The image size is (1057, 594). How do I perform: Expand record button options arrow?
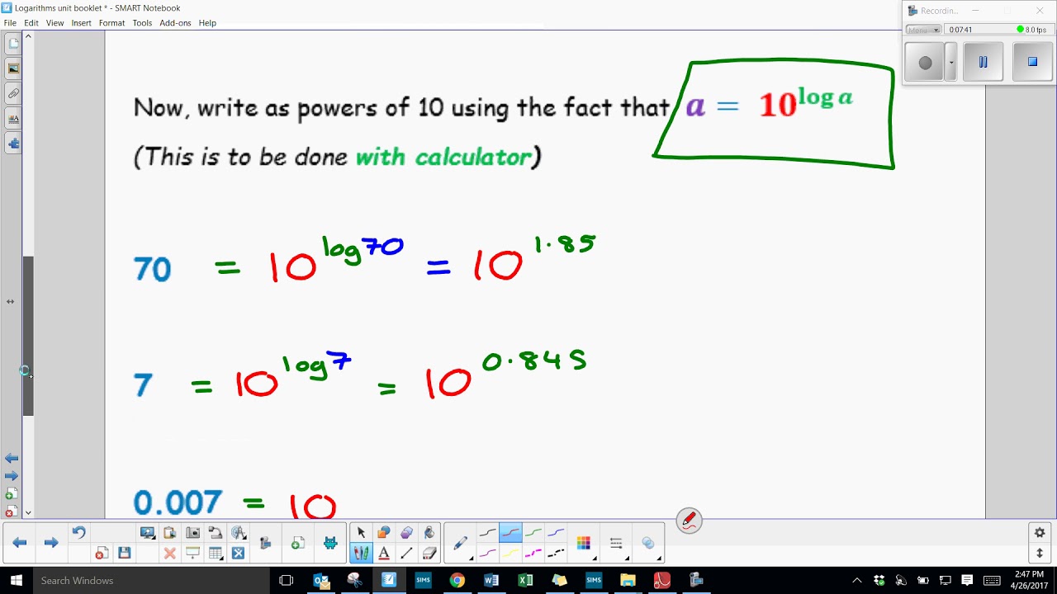950,62
